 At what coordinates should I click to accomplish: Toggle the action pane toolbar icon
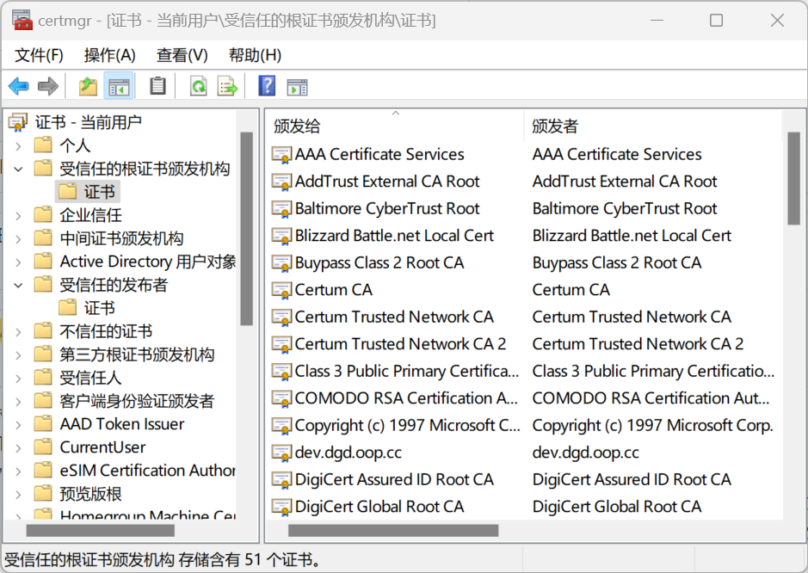pyautogui.click(x=297, y=86)
